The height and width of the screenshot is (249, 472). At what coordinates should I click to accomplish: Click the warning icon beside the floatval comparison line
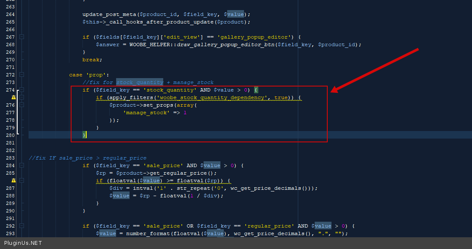point(13,181)
